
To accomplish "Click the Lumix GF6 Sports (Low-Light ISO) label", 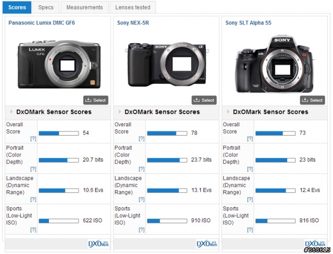I will [x=19, y=216].
